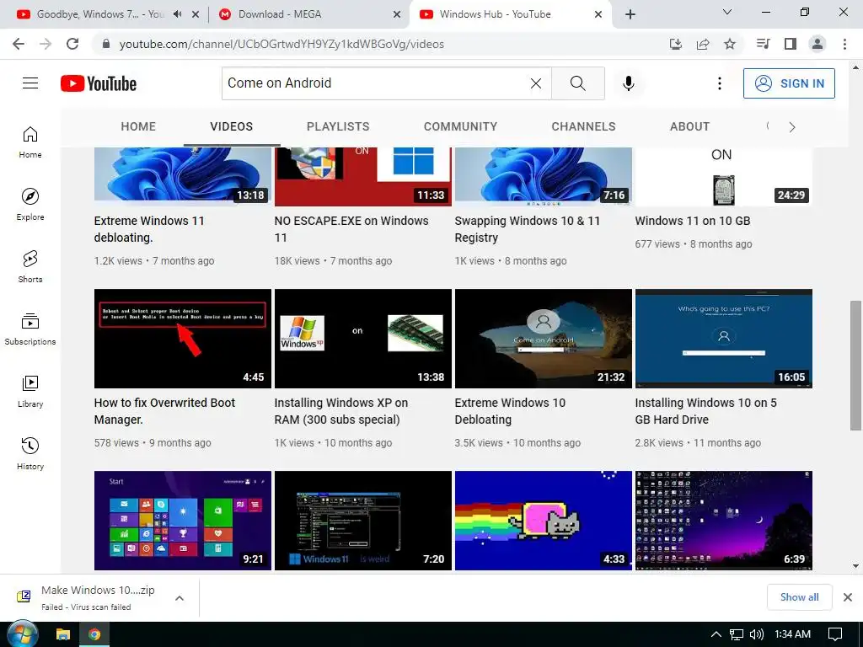Viewport: 863px width, 647px height.
Task: Open new tab with plus button
Action: point(630,14)
